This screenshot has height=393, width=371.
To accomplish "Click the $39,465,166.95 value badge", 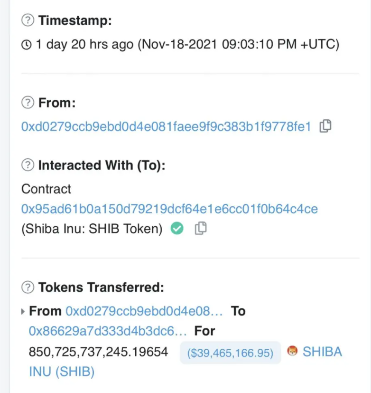I will (x=230, y=353).
